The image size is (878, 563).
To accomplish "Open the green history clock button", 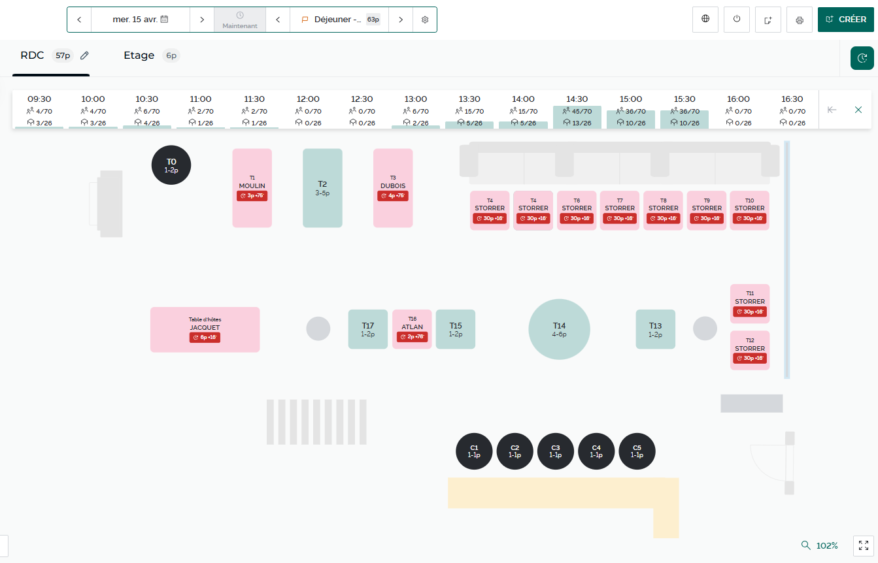I will point(862,58).
